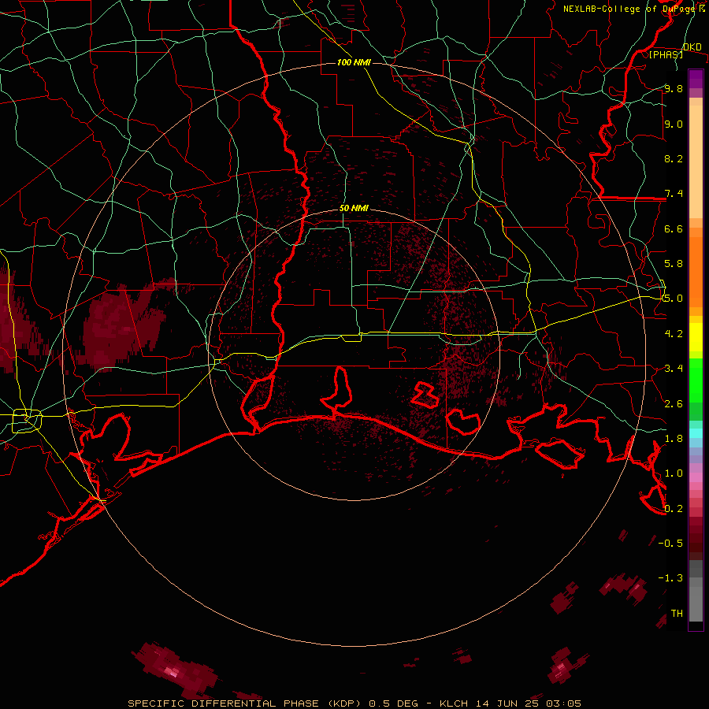Click the 1.0 scale value

tap(674, 473)
